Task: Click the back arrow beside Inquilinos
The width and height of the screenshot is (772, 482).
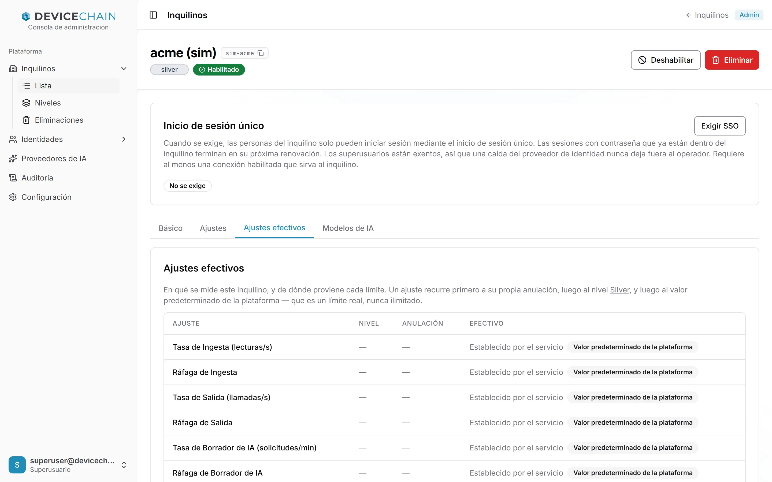Action: (x=688, y=15)
